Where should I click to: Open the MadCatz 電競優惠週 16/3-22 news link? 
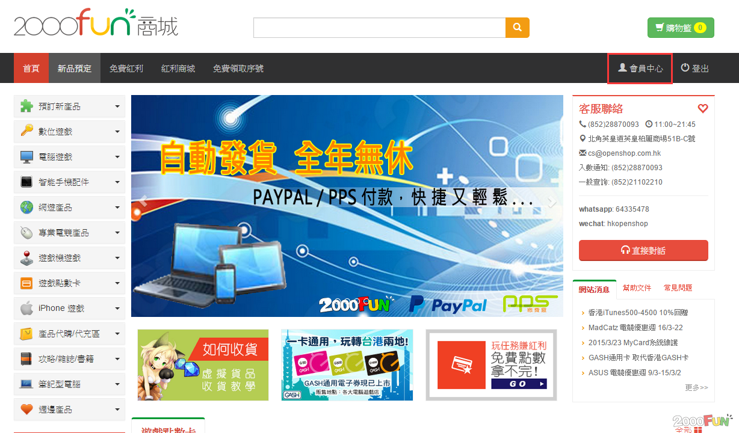click(x=635, y=328)
